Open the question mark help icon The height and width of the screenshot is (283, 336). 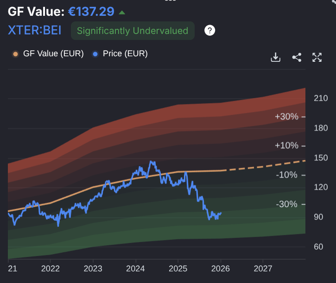click(210, 31)
